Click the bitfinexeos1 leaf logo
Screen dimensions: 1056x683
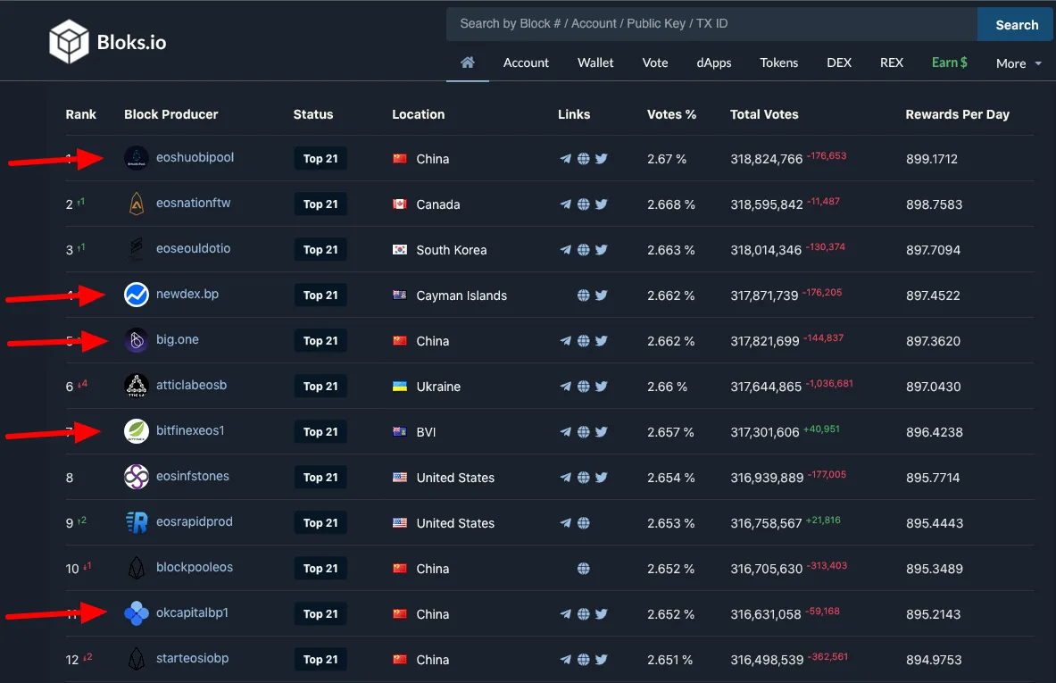[136, 431]
